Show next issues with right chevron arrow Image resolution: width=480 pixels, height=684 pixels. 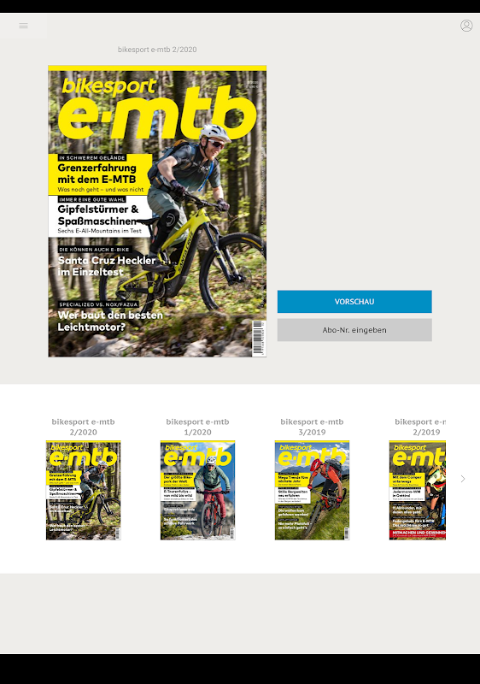(x=463, y=479)
